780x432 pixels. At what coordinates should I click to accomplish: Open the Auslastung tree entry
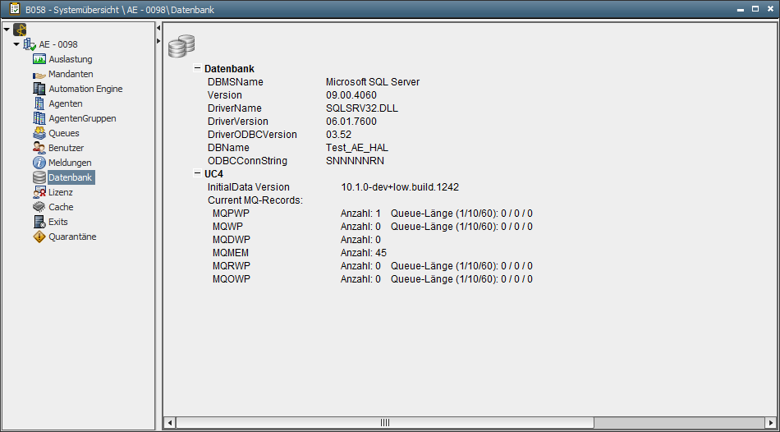(x=70, y=59)
